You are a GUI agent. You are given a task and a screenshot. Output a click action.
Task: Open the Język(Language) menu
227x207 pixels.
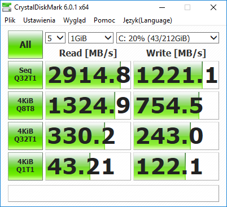pyautogui.click(x=147, y=20)
